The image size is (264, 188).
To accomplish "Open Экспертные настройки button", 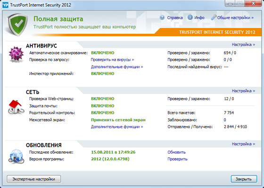I will click(33, 179).
